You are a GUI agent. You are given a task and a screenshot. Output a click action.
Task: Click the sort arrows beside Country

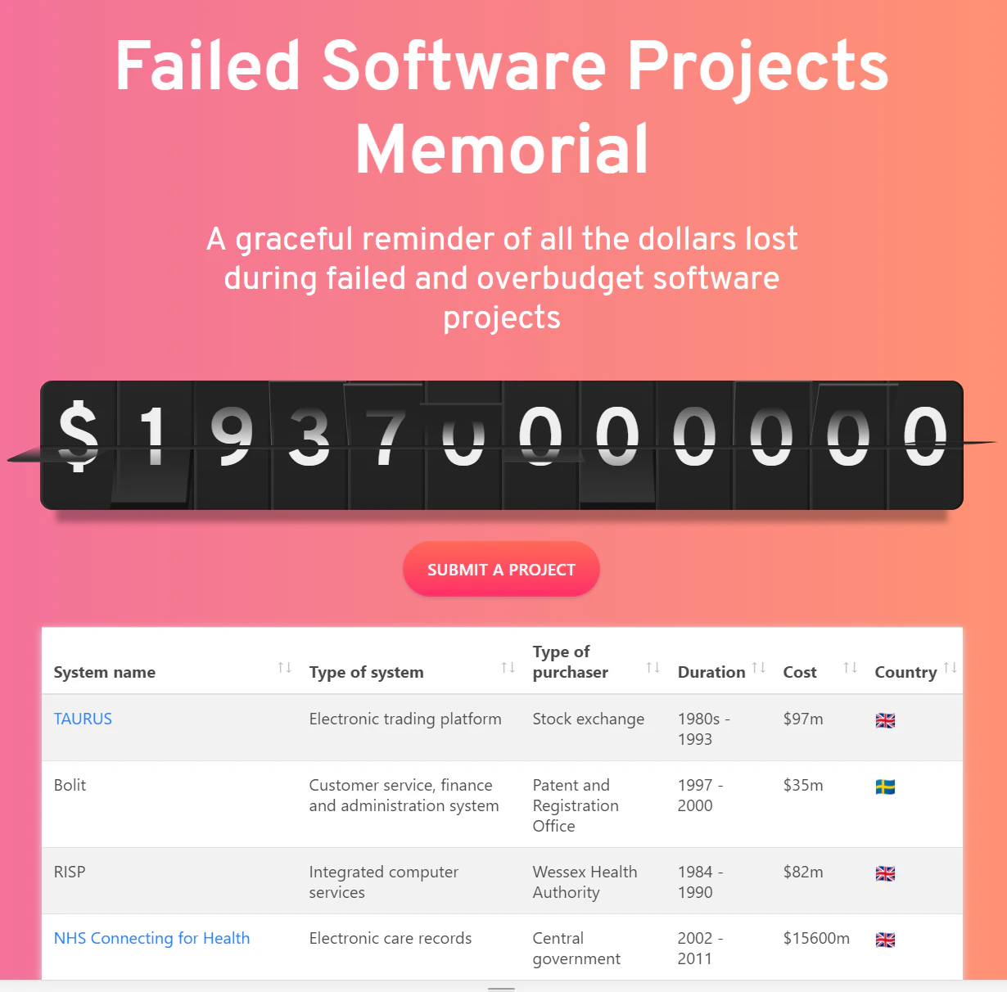tap(951, 667)
